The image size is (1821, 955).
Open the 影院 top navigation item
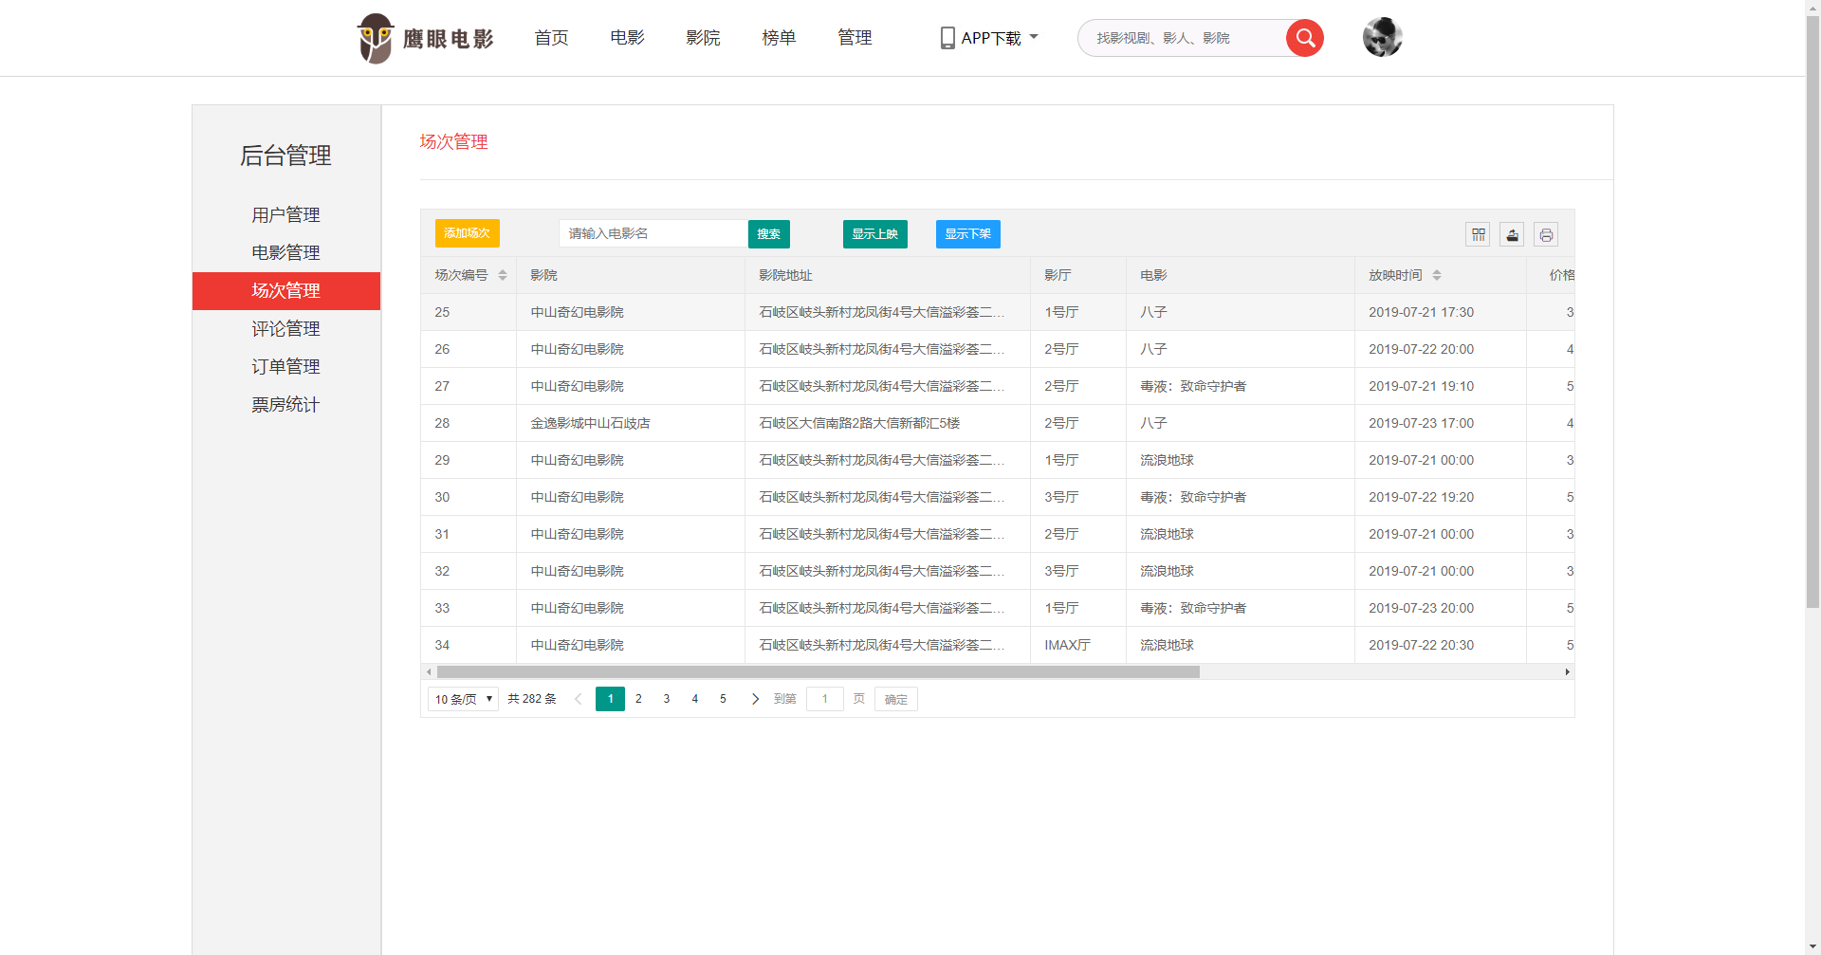tap(703, 38)
